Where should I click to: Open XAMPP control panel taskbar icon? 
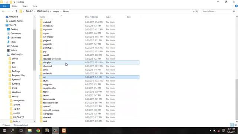(x=64, y=131)
